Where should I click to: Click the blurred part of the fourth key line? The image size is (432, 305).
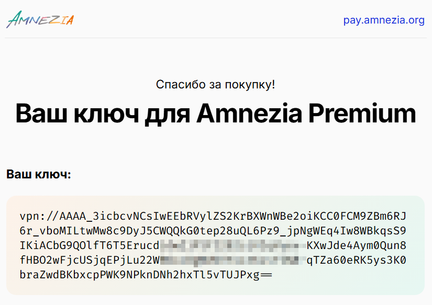(232, 261)
